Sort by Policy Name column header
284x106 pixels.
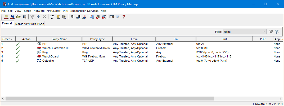pyautogui.click(x=59, y=39)
